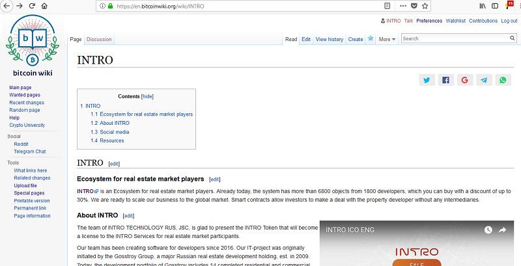
Task: Open external INTRO link in paragraph
Action: click(88, 191)
